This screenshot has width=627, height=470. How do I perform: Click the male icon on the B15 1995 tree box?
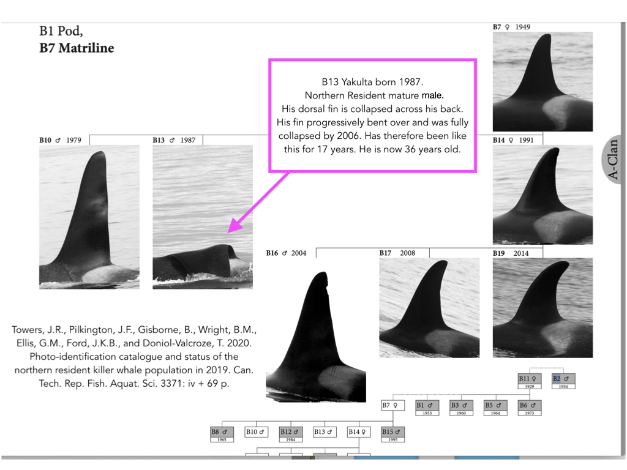pyautogui.click(x=398, y=431)
